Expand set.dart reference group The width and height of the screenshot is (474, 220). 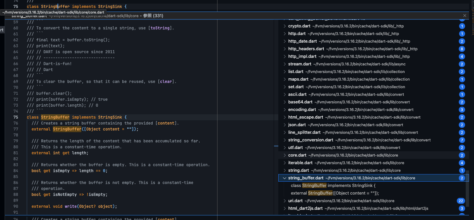coord(285,87)
